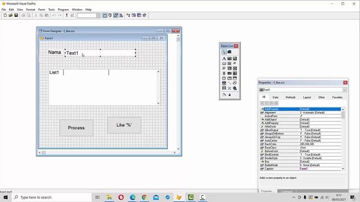This screenshot has width=360, height=202.
Task: Select the Text1 textbox on the form
Action: 100,53
